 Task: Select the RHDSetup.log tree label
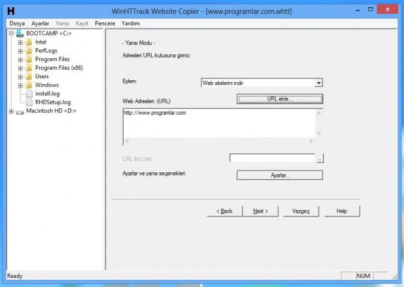[53, 102]
